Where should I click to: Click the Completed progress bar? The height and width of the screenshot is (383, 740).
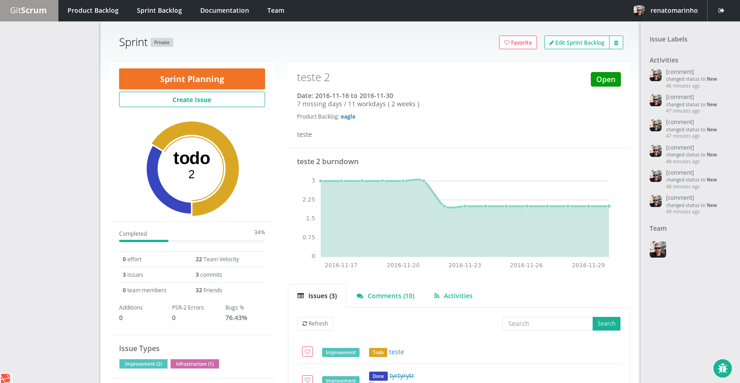192,241
